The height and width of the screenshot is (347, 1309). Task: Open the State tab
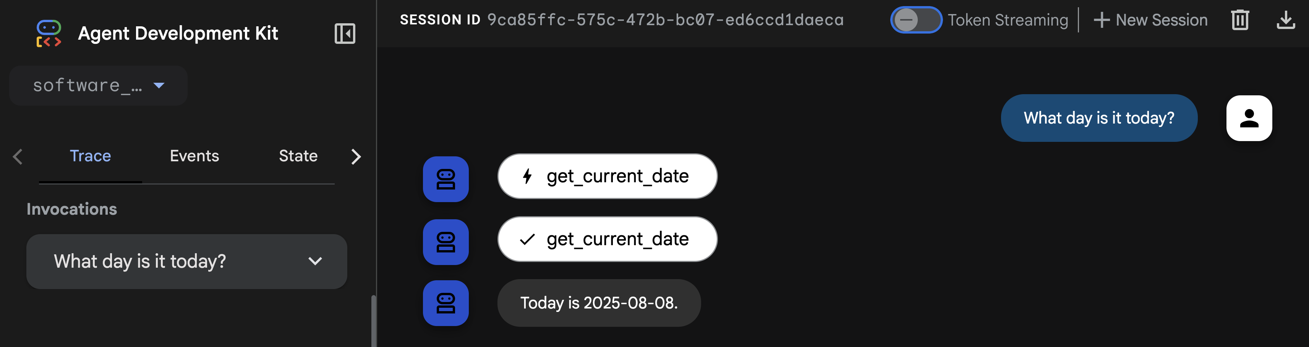pos(297,156)
